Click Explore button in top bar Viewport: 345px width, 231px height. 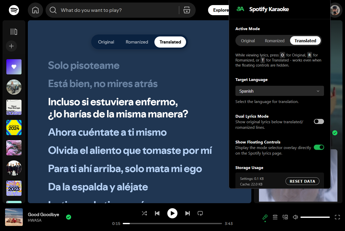click(x=219, y=10)
